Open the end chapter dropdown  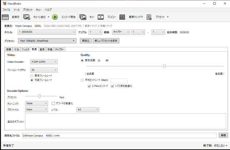(158, 32)
